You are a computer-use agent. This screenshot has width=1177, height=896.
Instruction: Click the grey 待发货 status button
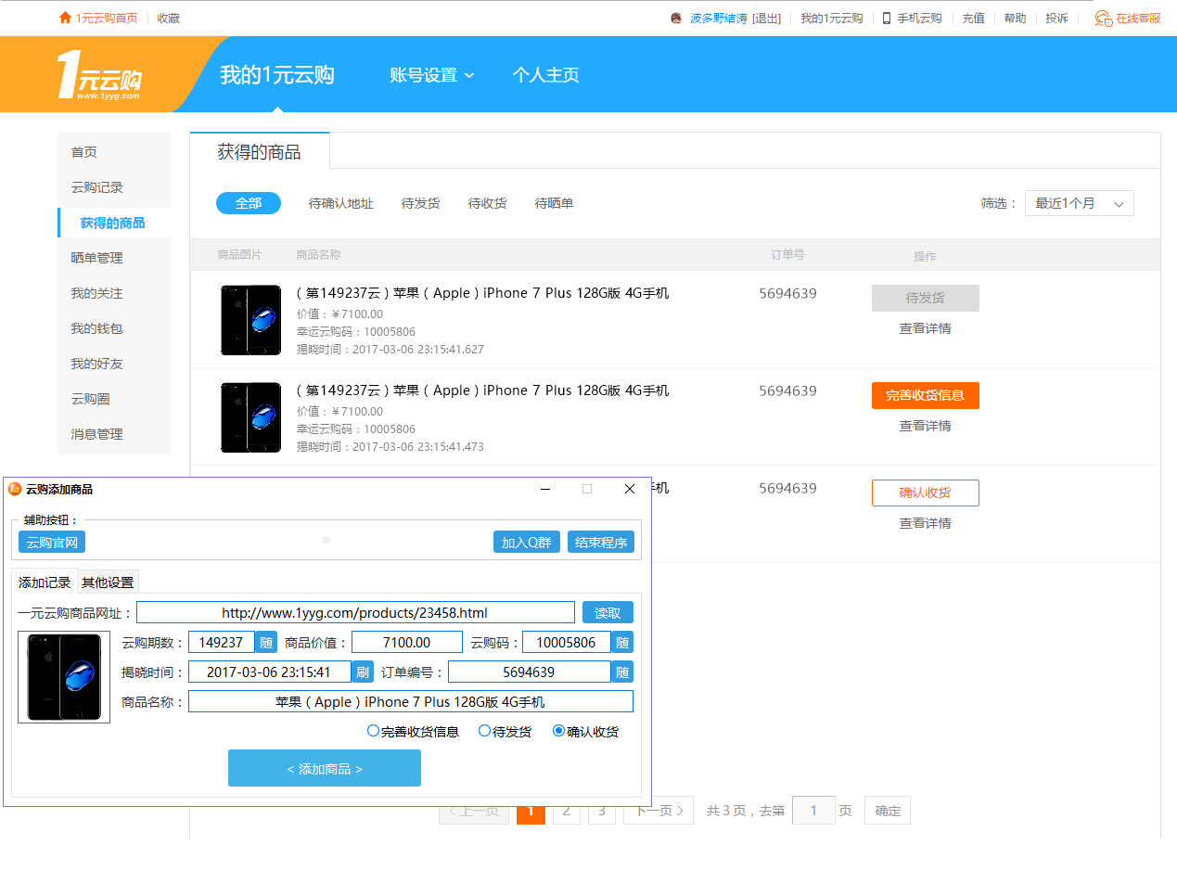(x=925, y=298)
